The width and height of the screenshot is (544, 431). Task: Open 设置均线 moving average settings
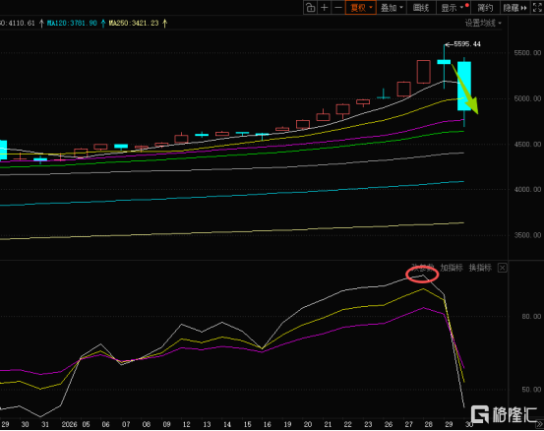coord(483,24)
